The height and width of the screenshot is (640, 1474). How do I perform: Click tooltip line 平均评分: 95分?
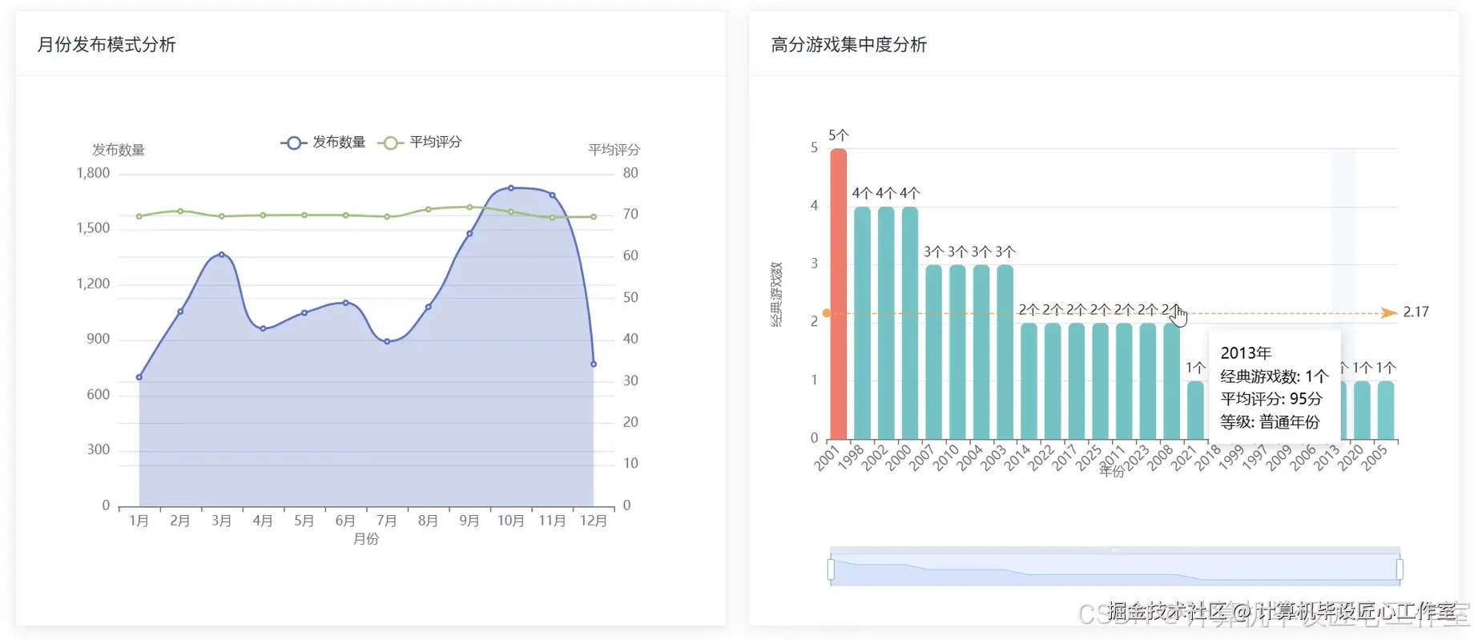pyautogui.click(x=1271, y=399)
